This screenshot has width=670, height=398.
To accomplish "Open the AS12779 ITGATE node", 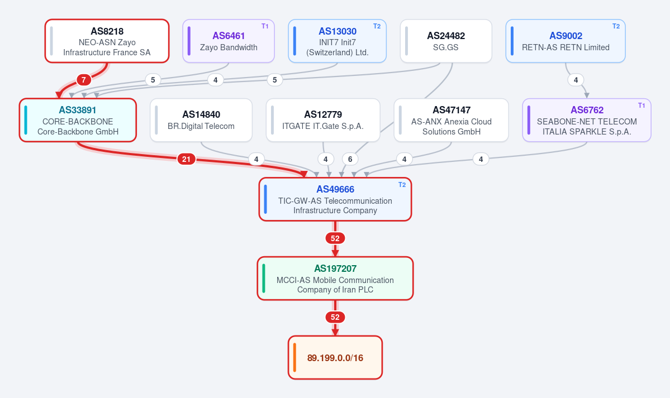I will 323,120.
